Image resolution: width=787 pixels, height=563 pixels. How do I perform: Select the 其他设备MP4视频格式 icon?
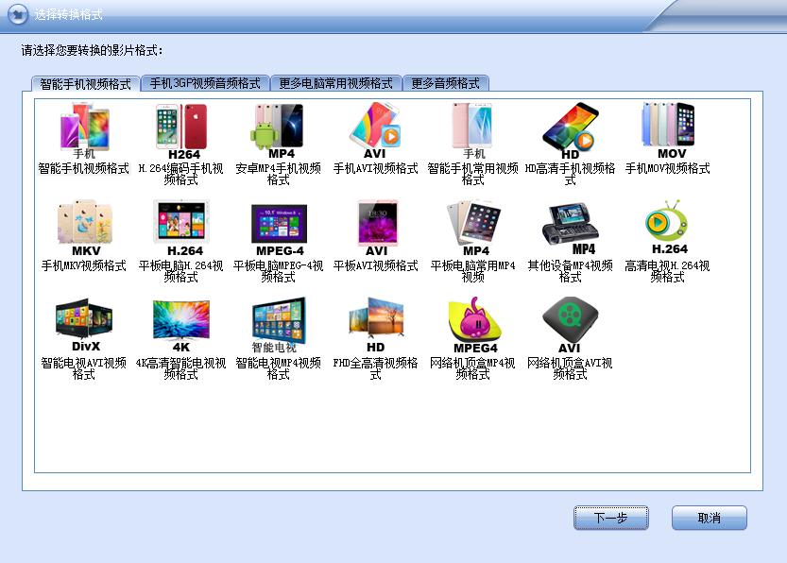point(571,229)
